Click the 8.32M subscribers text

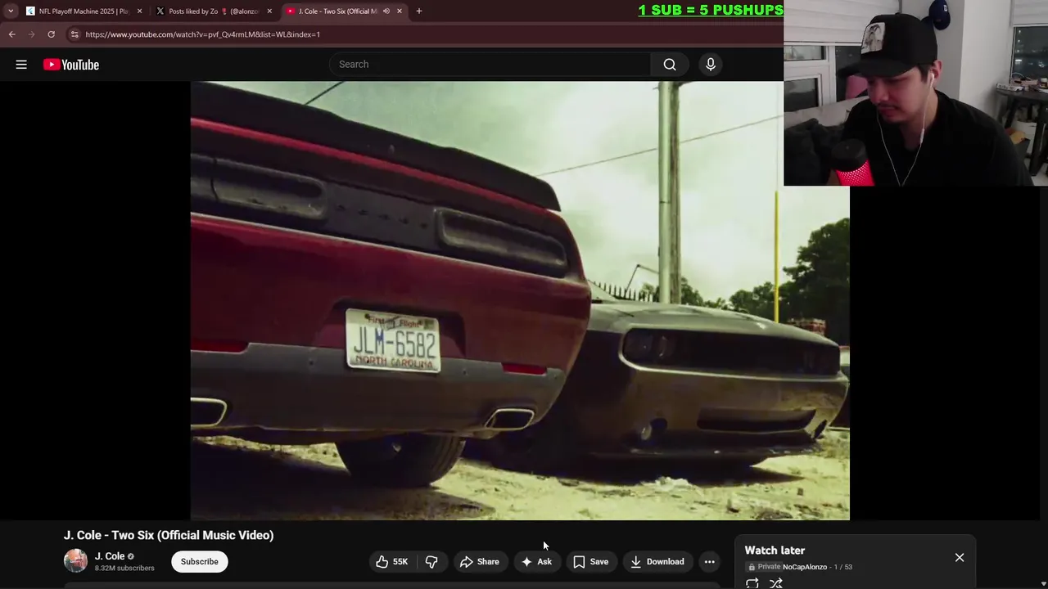coord(124,568)
